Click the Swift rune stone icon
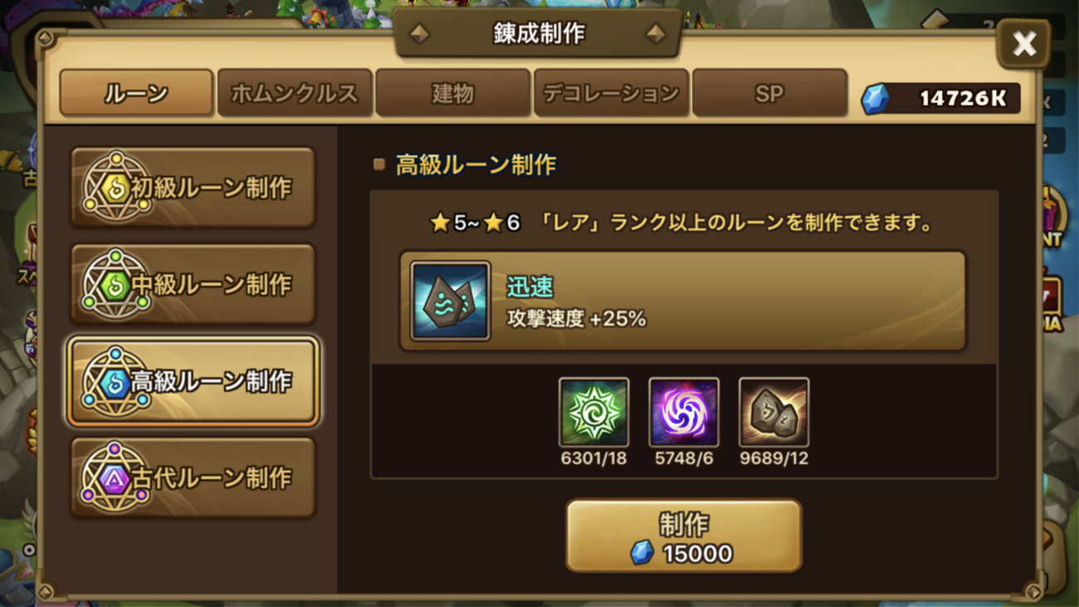The width and height of the screenshot is (1079, 607). 450,301
